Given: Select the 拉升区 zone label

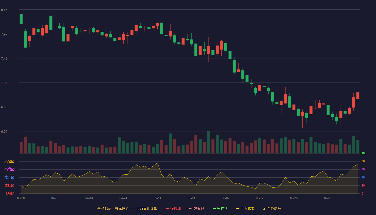Looking at the screenshot, I should pos(9,177).
